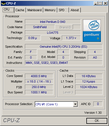This screenshot has width=109, height=126.
Task: Click the Ext. Family value field
Action: point(31,57)
